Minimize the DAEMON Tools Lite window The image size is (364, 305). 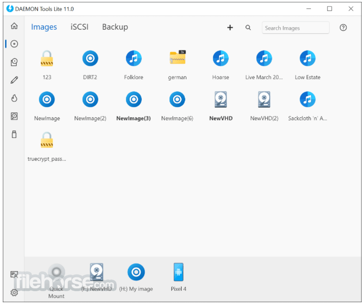coord(309,9)
